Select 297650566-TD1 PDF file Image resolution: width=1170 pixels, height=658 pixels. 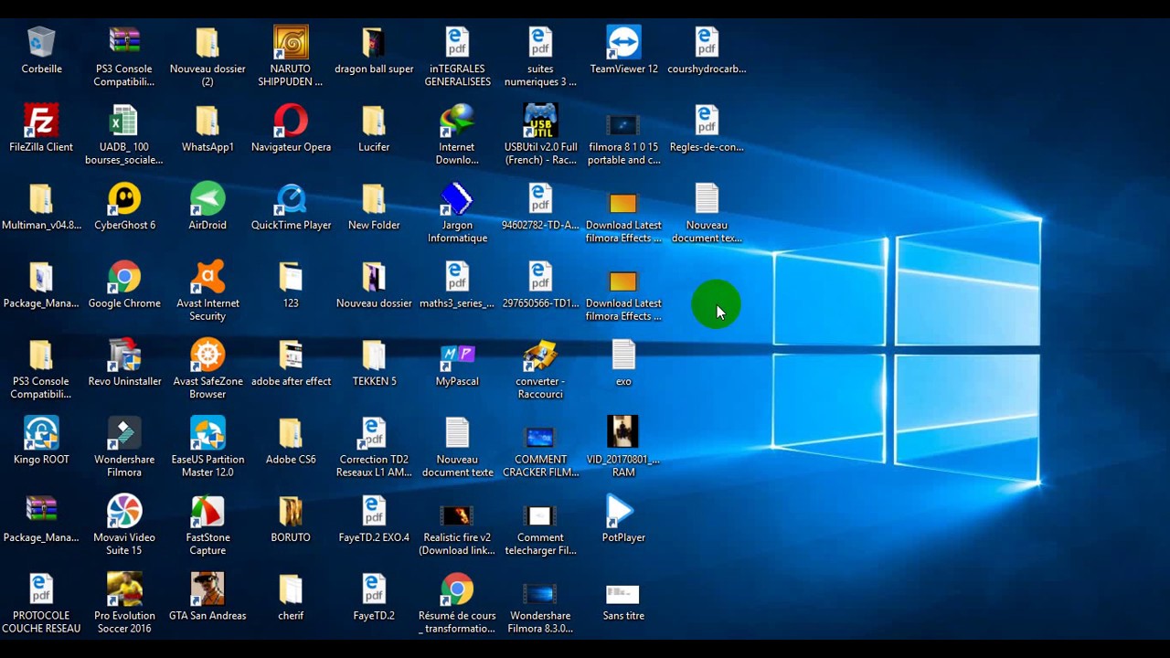tap(540, 277)
